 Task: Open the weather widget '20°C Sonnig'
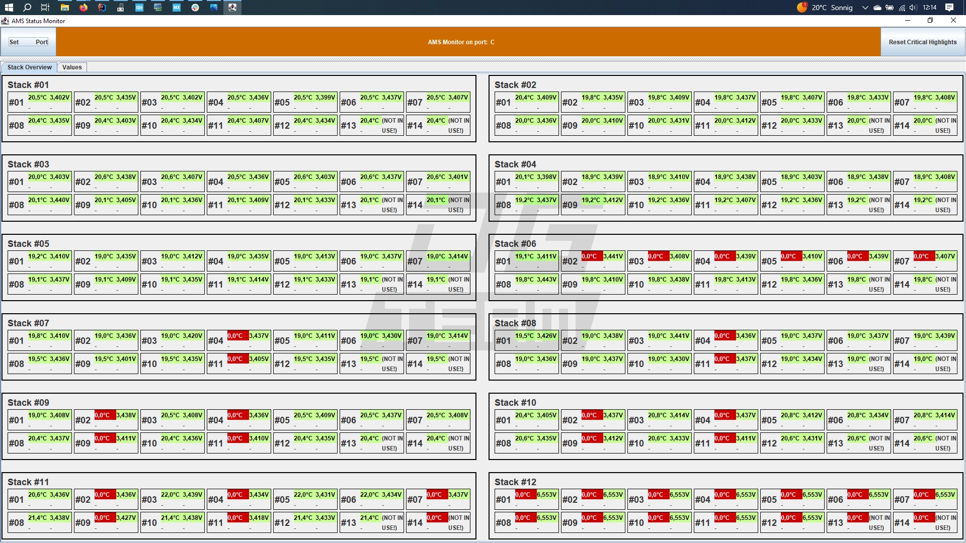[x=825, y=8]
